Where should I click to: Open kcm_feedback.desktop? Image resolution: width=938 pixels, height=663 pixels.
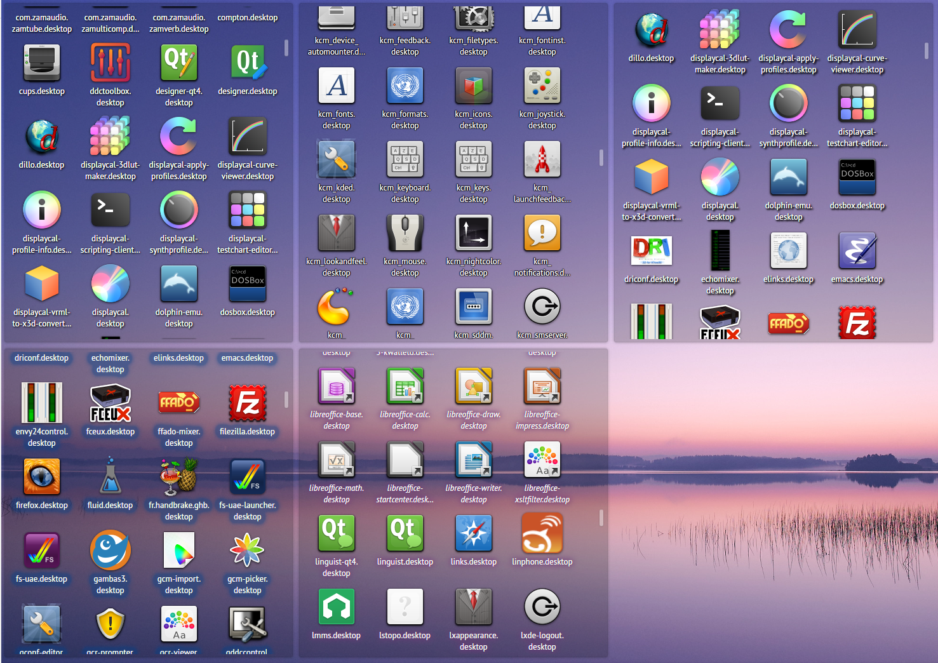point(405,19)
